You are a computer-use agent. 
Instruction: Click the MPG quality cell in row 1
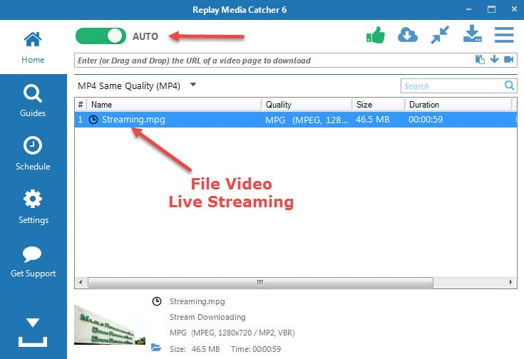(307, 120)
